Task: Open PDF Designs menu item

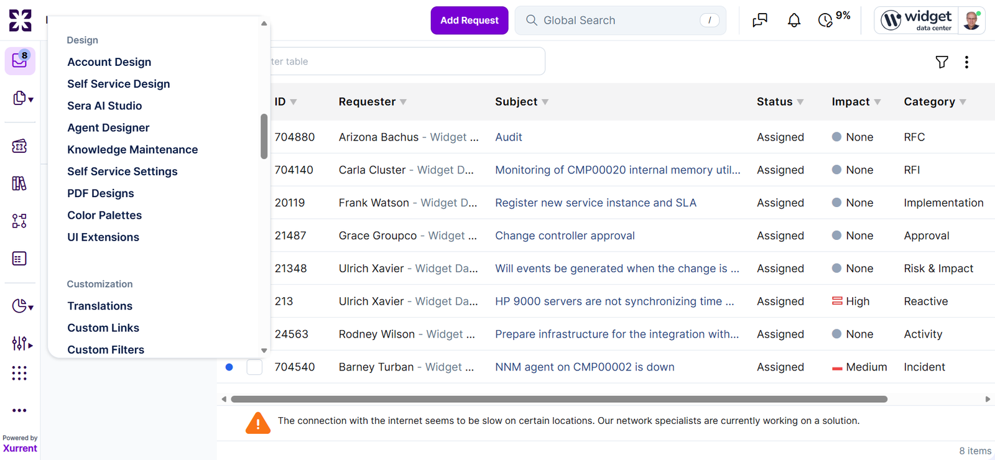Action: [x=101, y=193]
